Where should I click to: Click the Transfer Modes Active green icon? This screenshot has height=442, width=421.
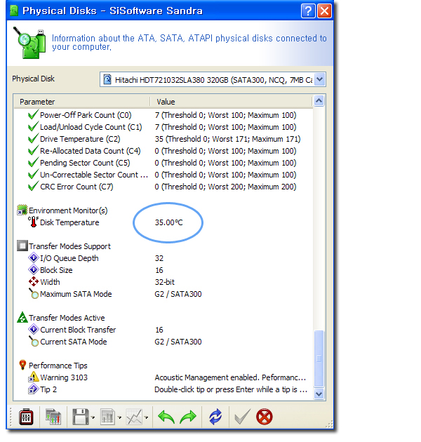point(22,317)
